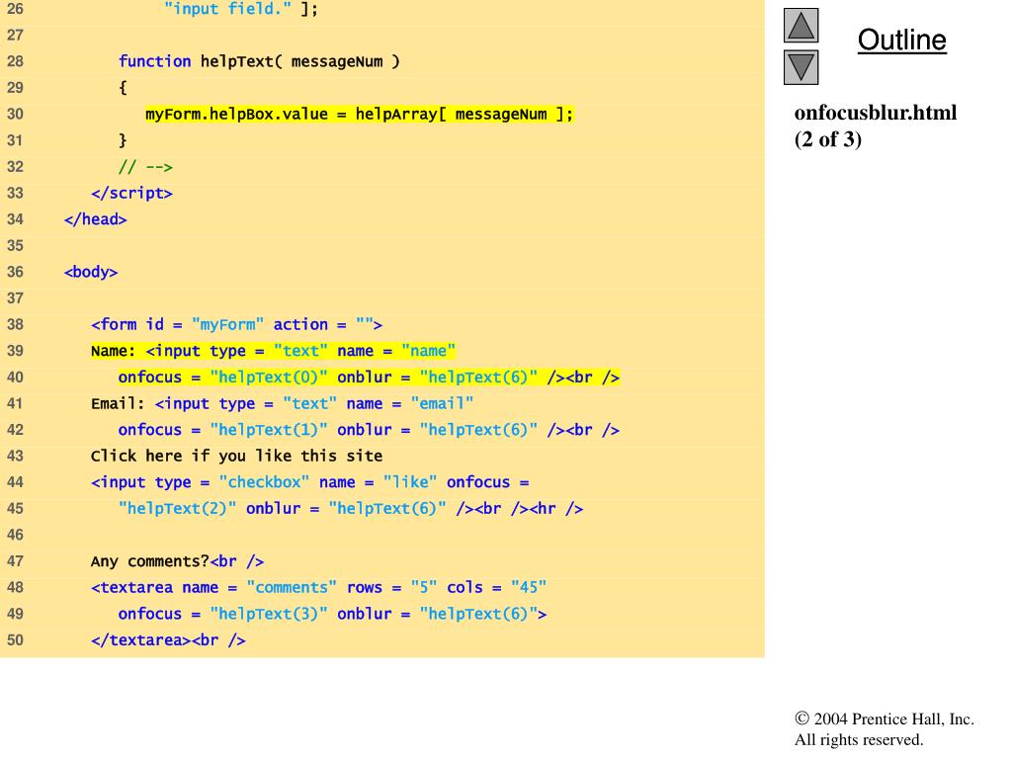Click the </textarea><br /> line
Image resolution: width=1012 pixels, height=759 pixels.
click(168, 640)
